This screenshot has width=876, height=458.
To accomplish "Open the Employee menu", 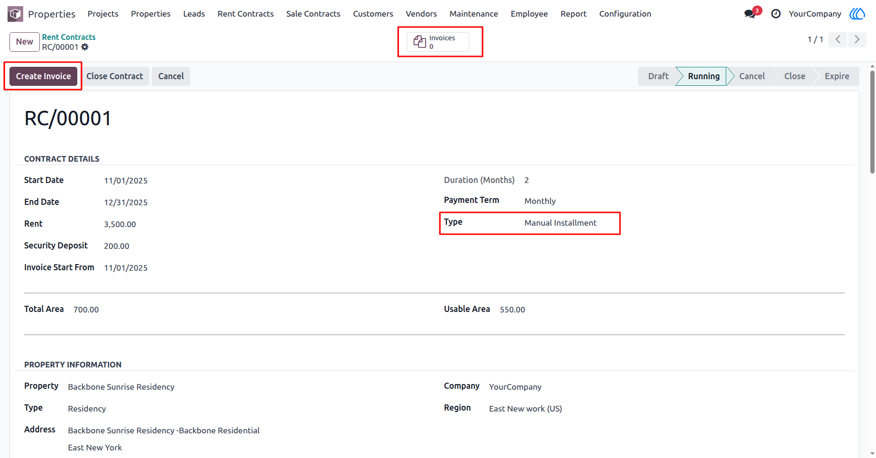I will click(529, 14).
